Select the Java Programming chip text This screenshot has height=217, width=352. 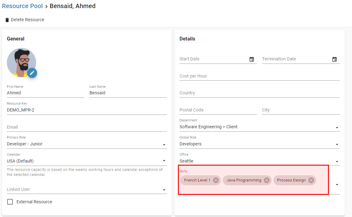244,180
